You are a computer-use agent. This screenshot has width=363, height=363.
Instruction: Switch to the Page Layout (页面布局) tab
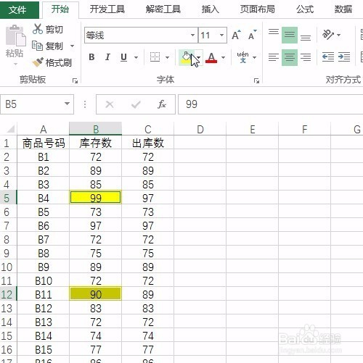258,9
